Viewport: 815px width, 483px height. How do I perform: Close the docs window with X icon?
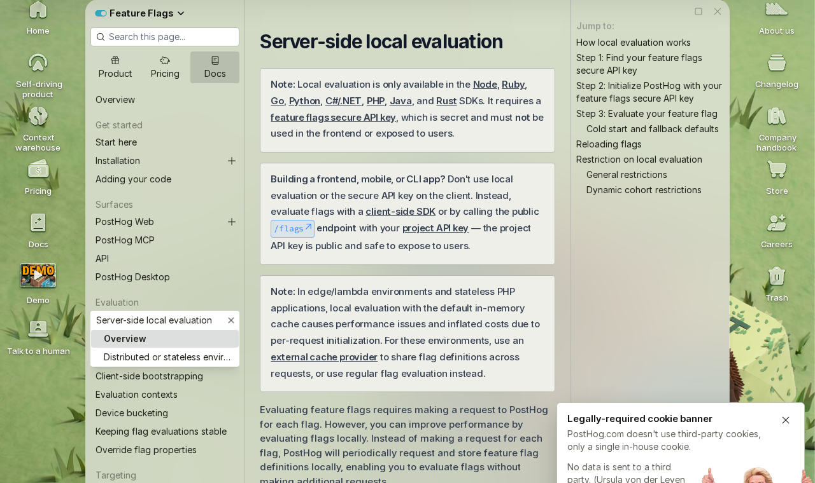[718, 11]
